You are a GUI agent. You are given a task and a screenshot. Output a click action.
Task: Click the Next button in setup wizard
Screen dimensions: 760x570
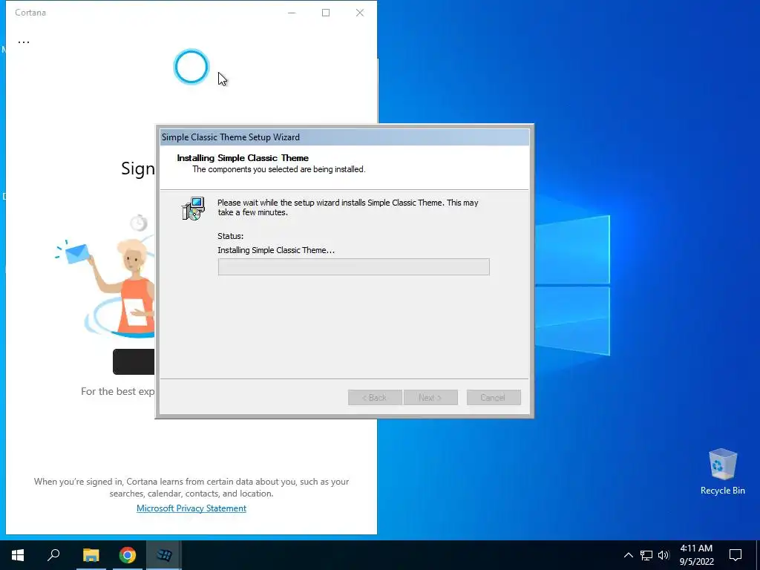click(x=430, y=398)
